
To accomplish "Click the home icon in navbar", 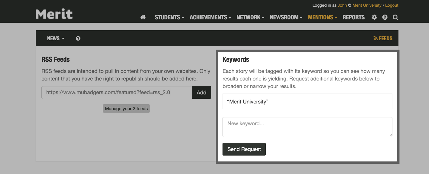I will click(143, 17).
